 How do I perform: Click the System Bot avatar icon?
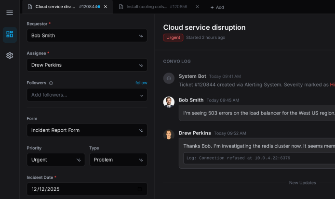[169, 78]
